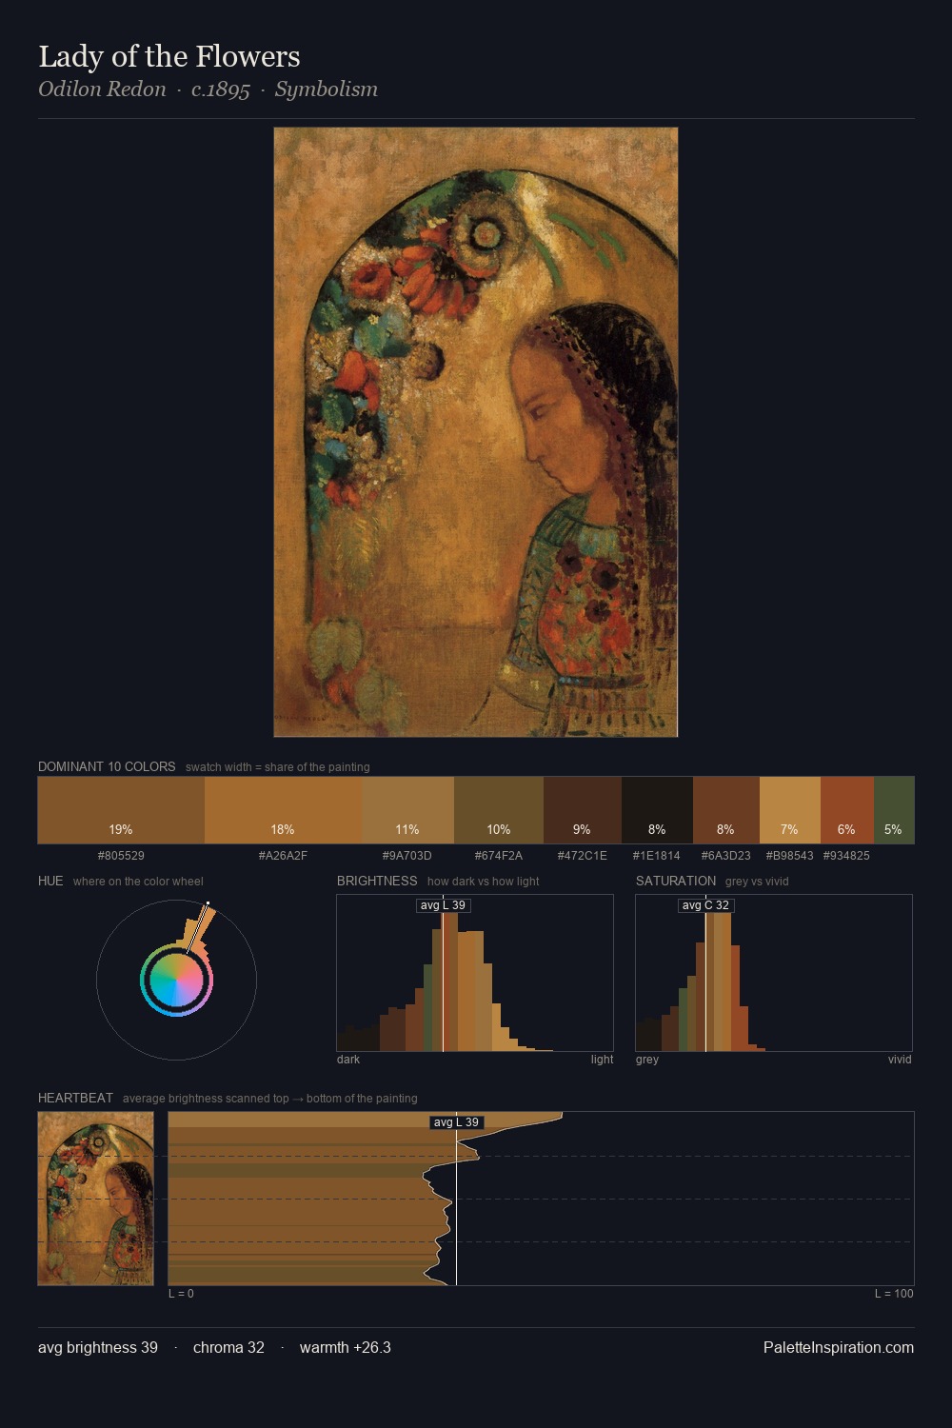Click the HUE section heading
952x1428 pixels.
point(50,881)
